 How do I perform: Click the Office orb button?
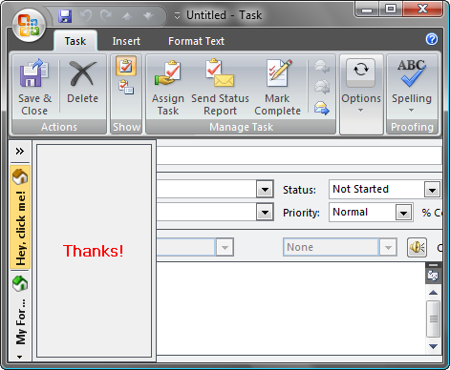pos(29,26)
